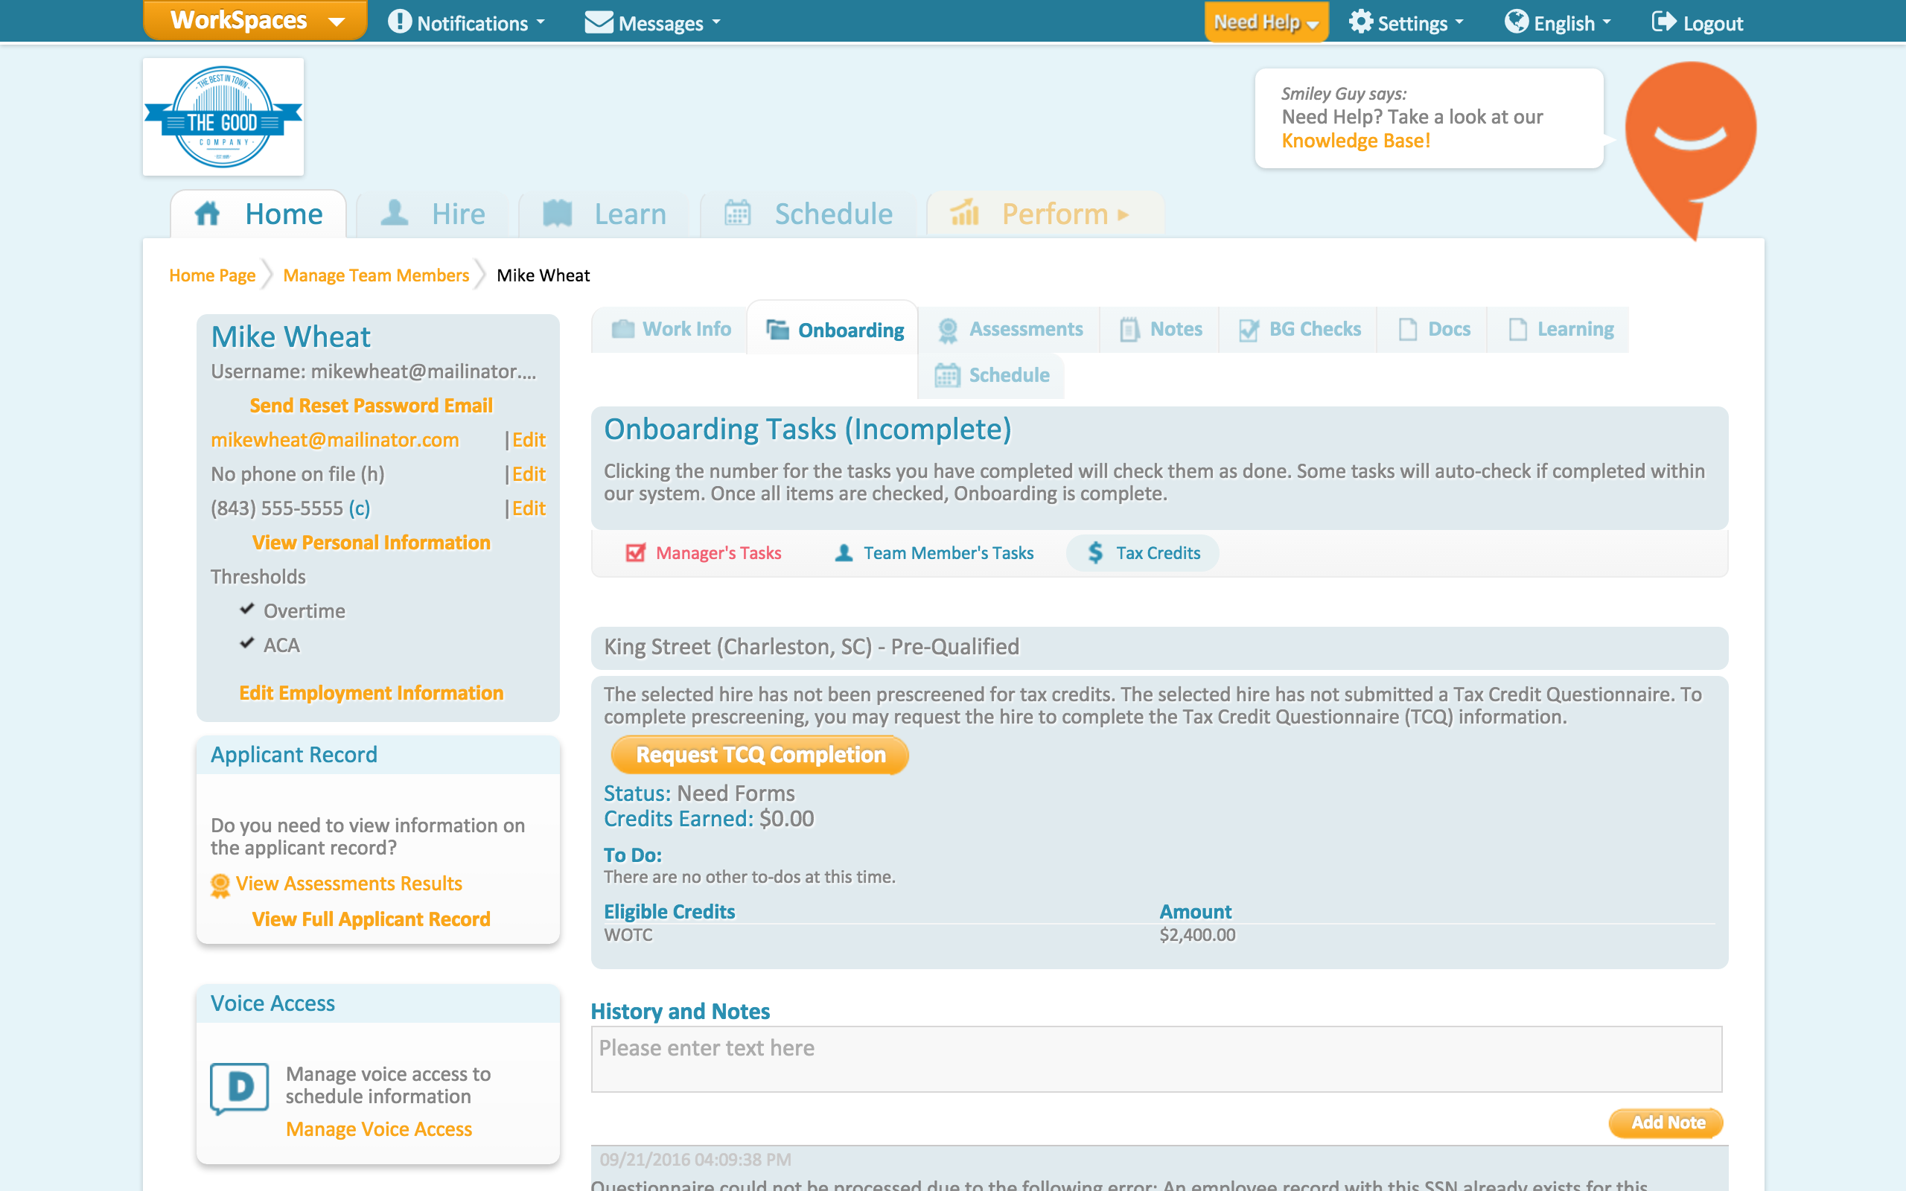Image resolution: width=1906 pixels, height=1191 pixels.
Task: Click the dollar sign Tax Credits icon
Action: pos(1095,553)
